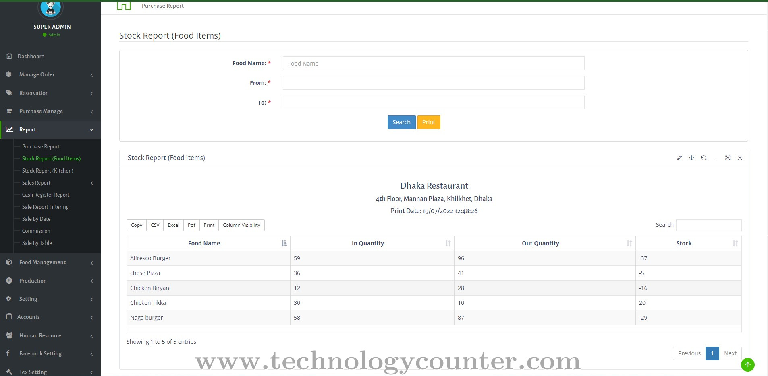Click the table toolbar Print button

pos(209,225)
